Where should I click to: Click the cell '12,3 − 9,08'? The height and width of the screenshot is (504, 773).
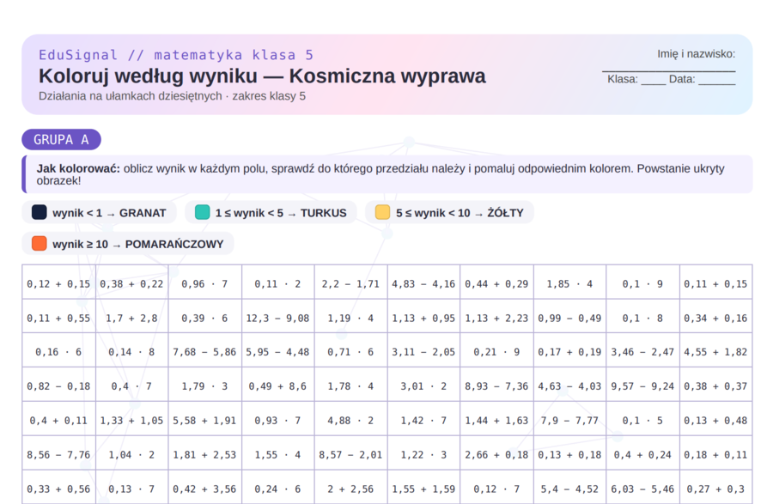point(277,316)
